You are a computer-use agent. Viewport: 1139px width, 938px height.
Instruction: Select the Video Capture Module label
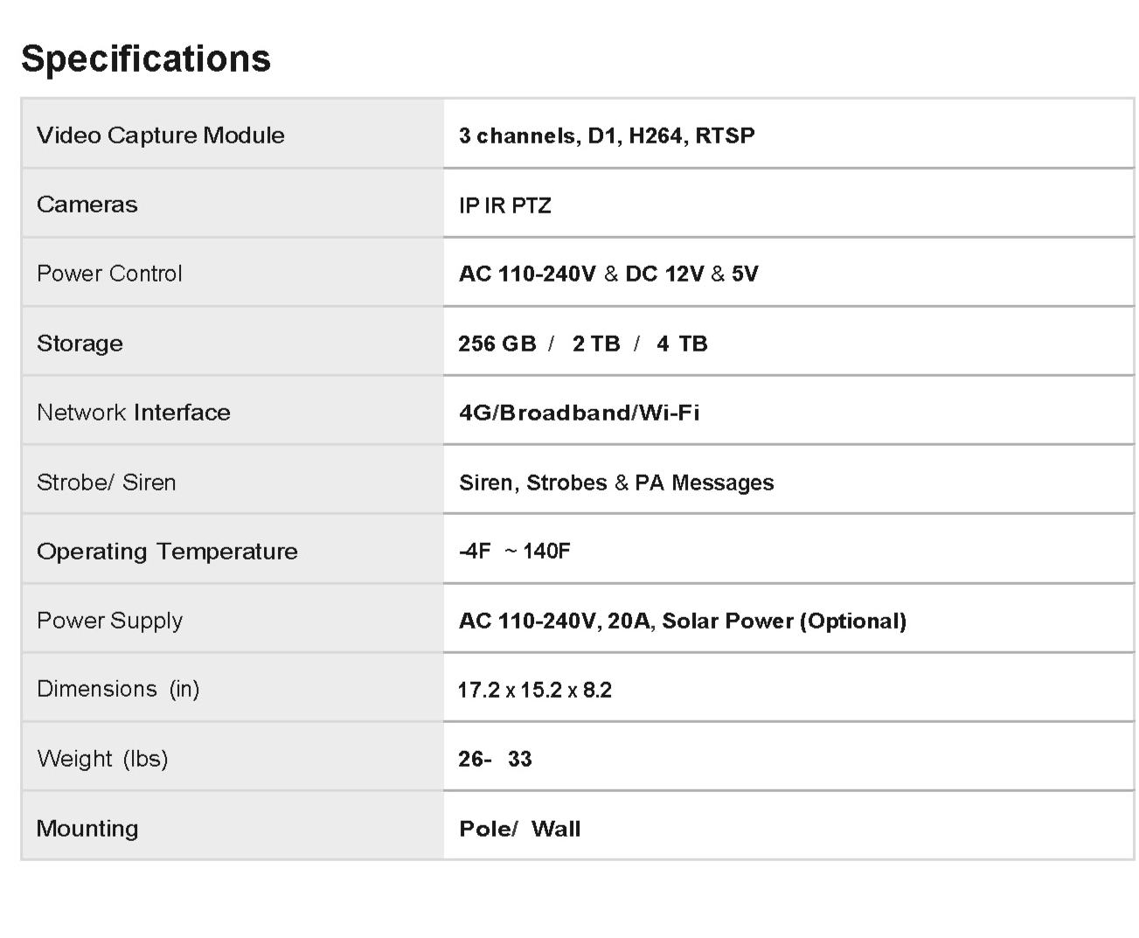(161, 135)
